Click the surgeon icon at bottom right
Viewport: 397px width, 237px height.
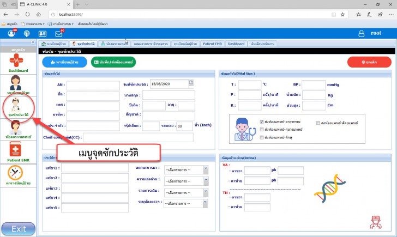(x=376, y=222)
